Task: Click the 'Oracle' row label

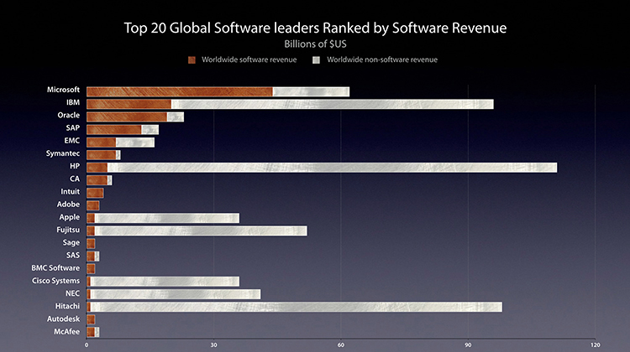Action: point(69,116)
